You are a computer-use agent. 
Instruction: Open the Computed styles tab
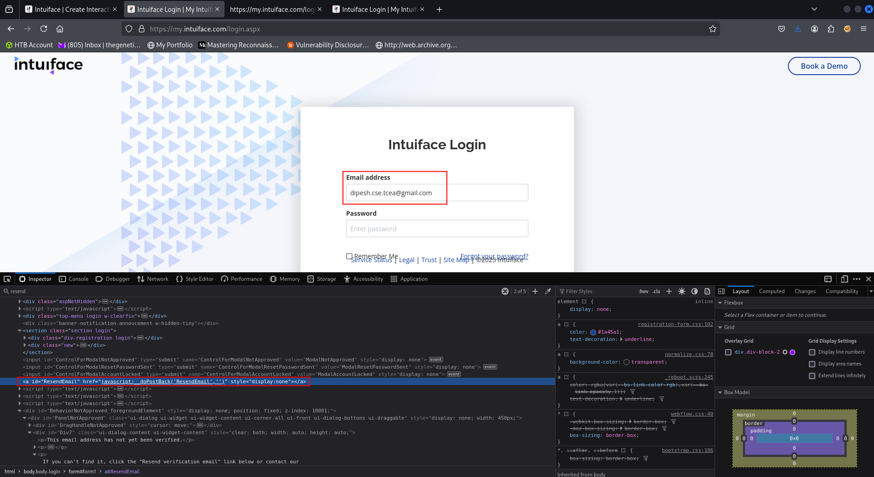click(x=772, y=291)
